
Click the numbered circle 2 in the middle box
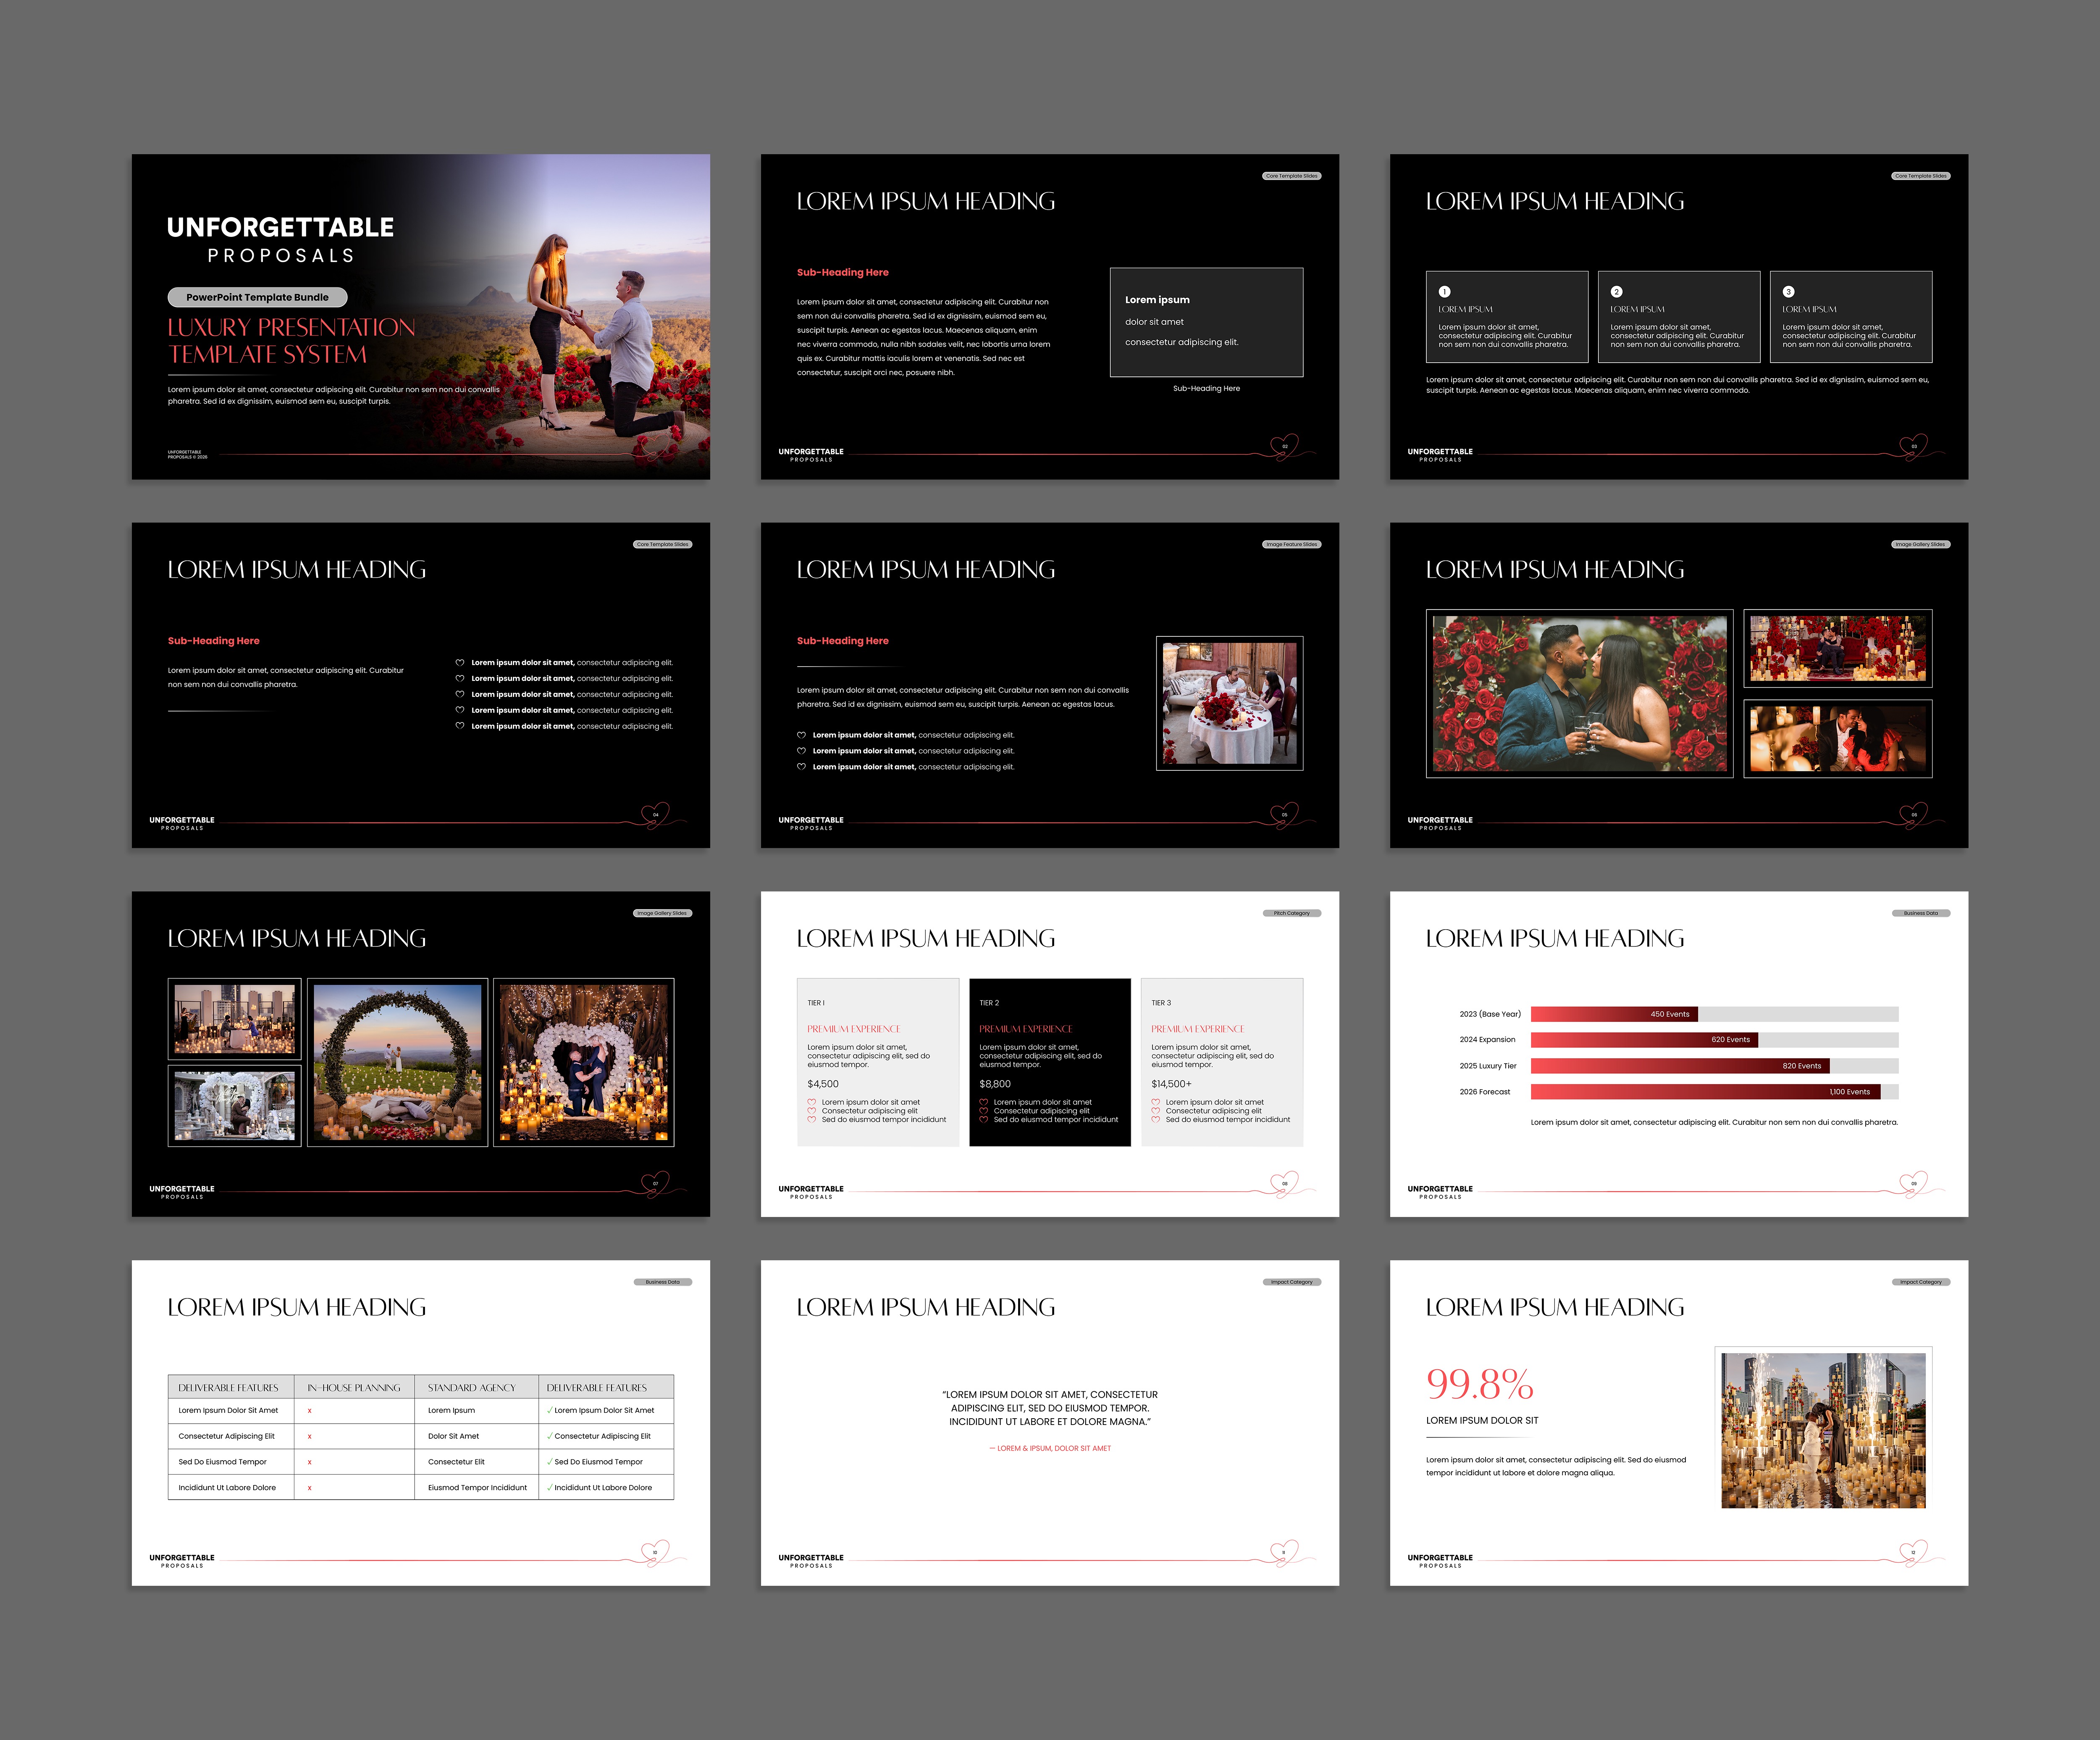pos(1616,292)
